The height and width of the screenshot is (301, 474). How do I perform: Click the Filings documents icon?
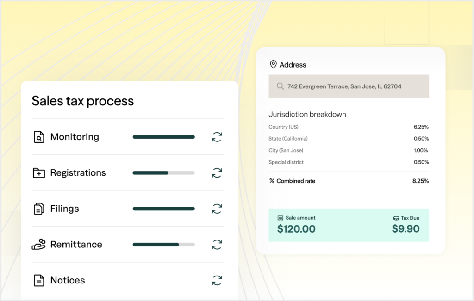click(39, 209)
